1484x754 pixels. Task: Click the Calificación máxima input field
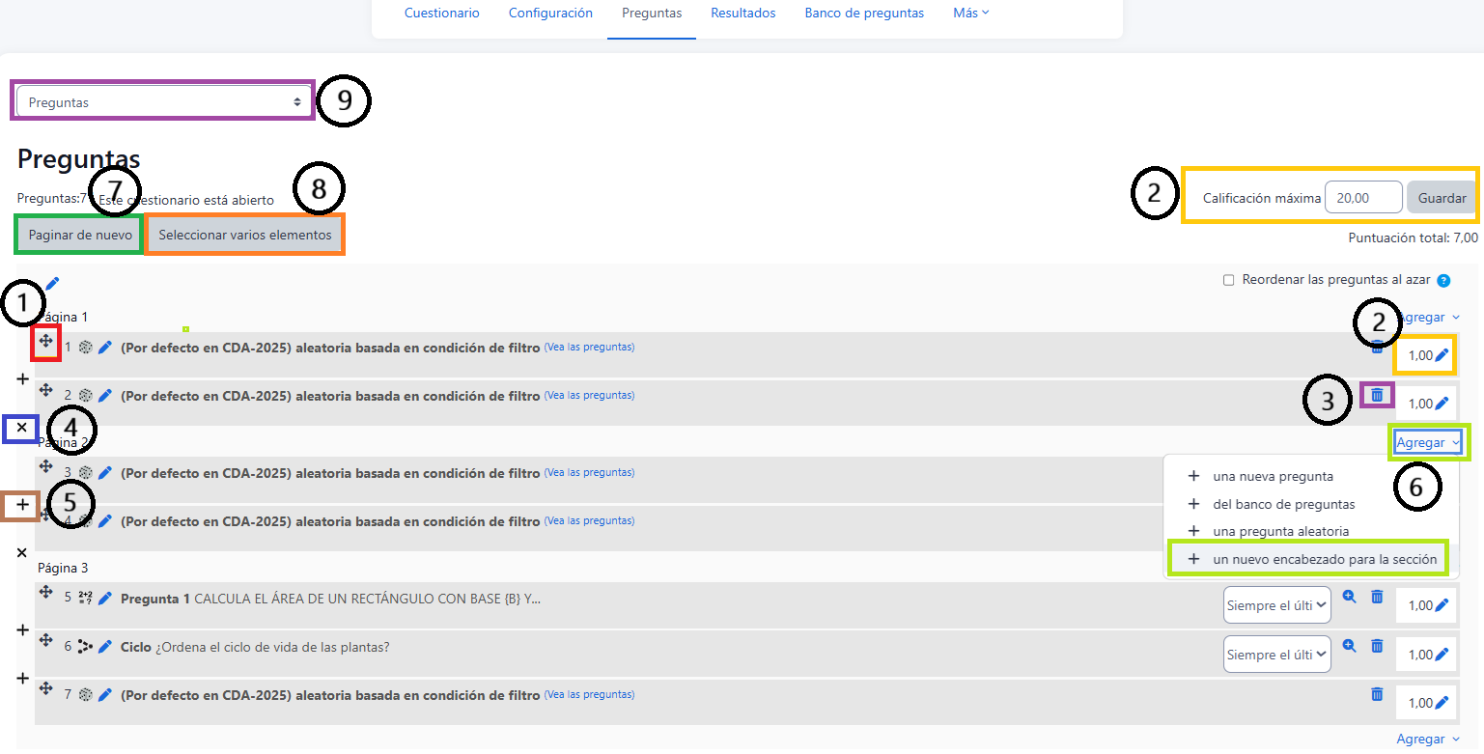(x=1362, y=198)
